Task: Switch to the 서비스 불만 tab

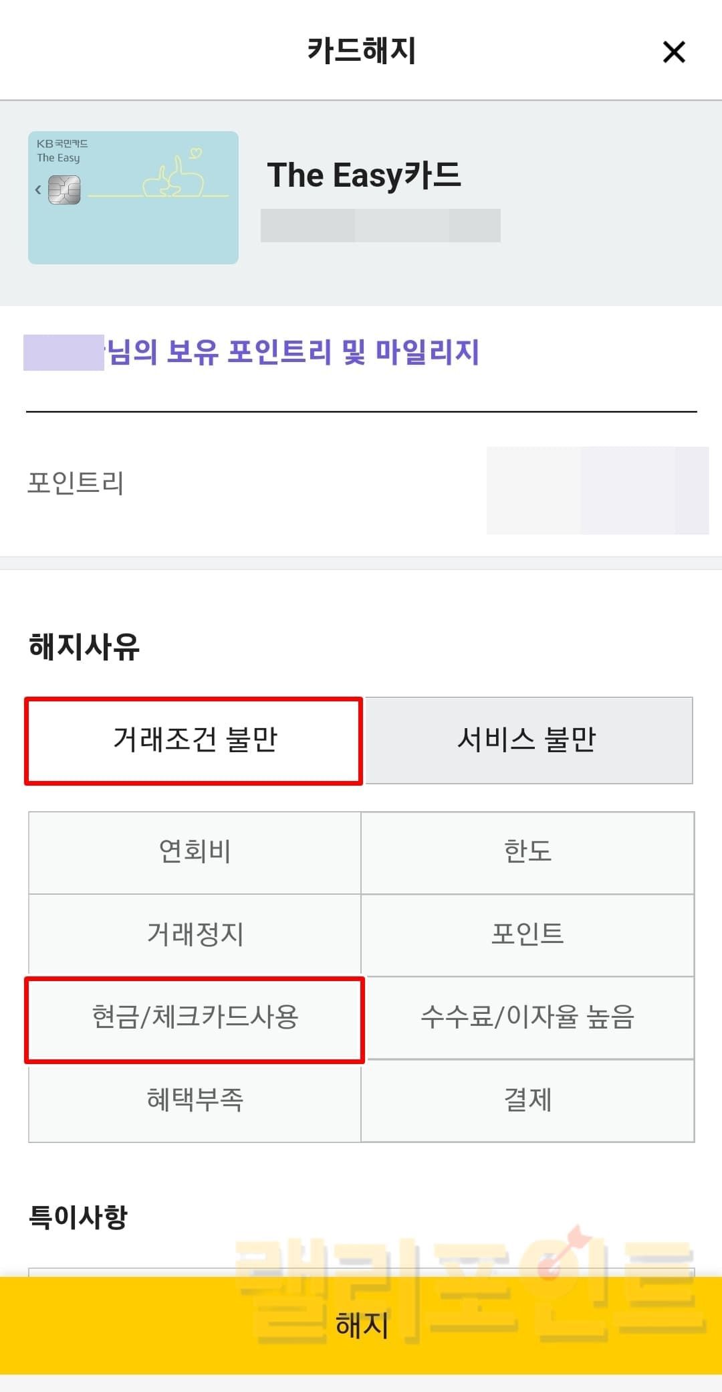Action: 527,740
